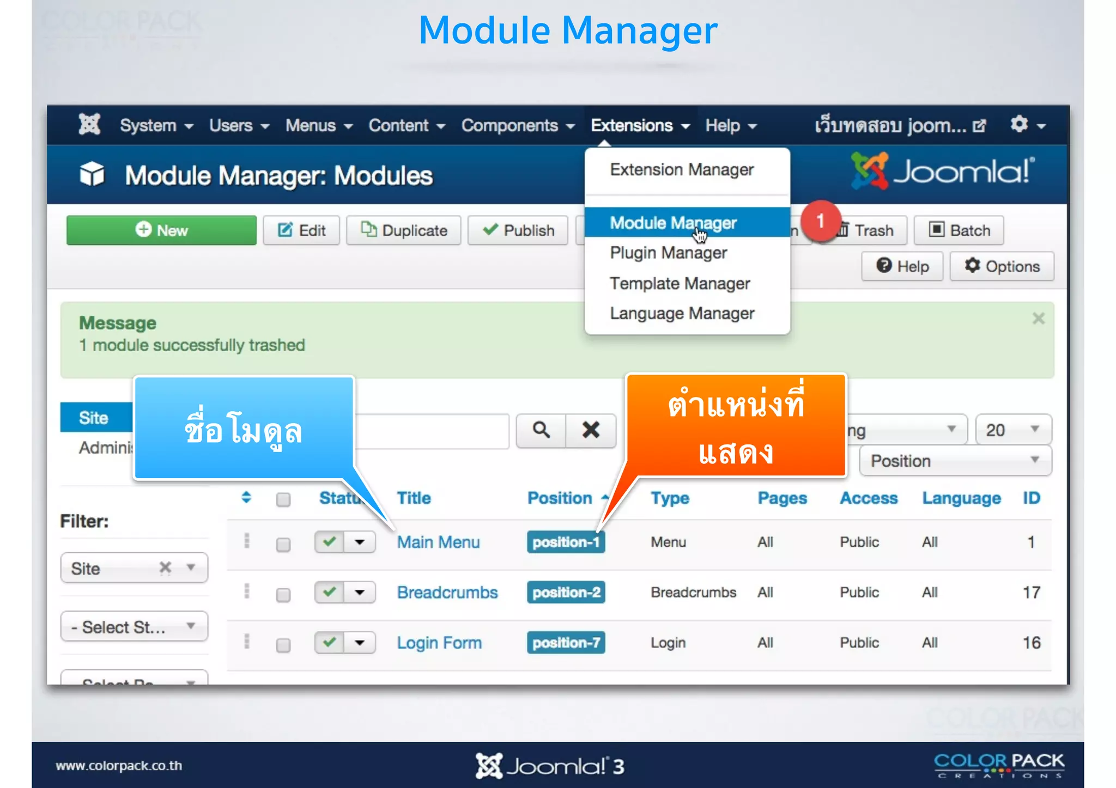The width and height of the screenshot is (1116, 788).
Task: Open the site preview link with the external icon
Action: (x=900, y=125)
